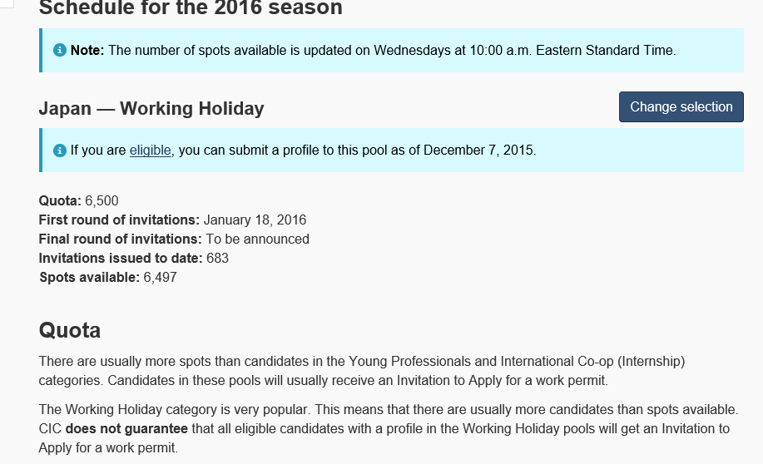Click the "International Co-op (Internship)" text

tap(592, 361)
